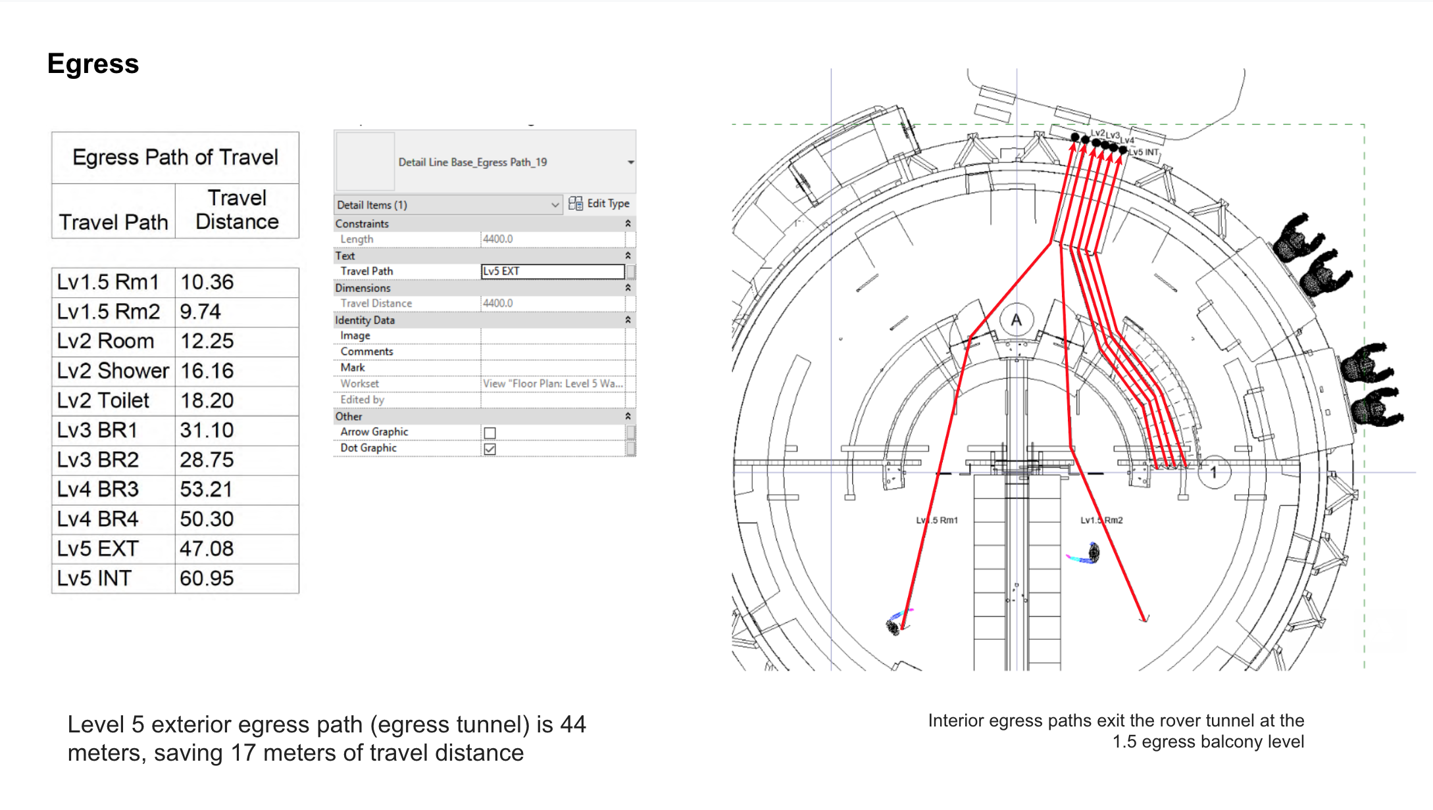1433x810 pixels.
Task: Click the Lv2 Room row in egress table
Action: pyautogui.click(x=175, y=341)
